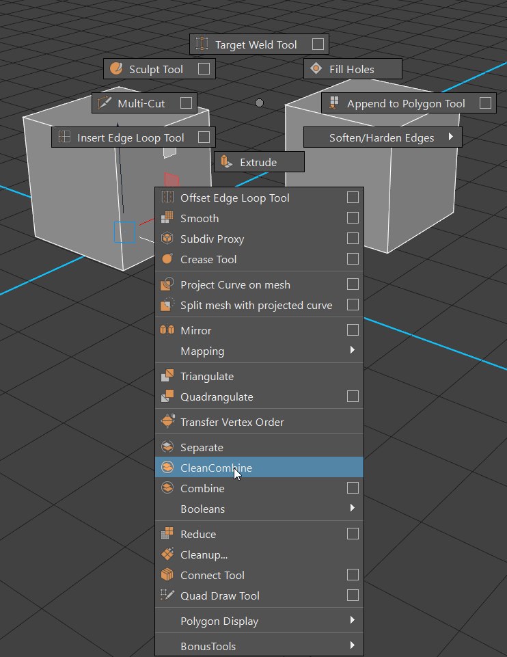Click the Insert Edge Loop Tool icon
The height and width of the screenshot is (657, 507).
click(x=64, y=137)
